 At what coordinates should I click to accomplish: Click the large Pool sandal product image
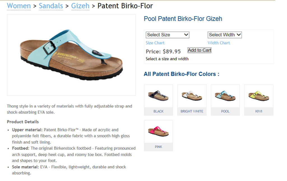[71, 55]
